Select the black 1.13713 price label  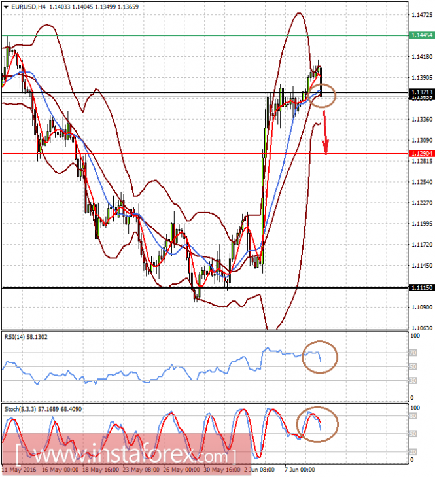[421, 92]
